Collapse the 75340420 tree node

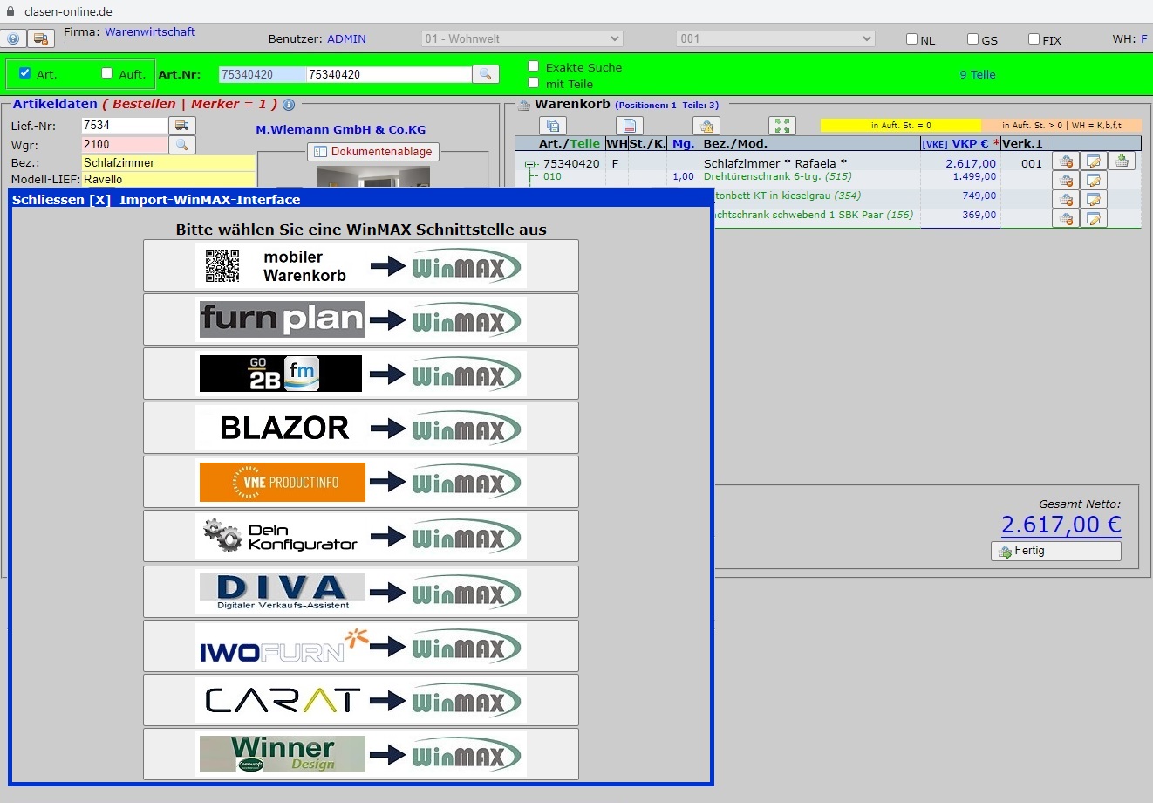[x=529, y=164]
